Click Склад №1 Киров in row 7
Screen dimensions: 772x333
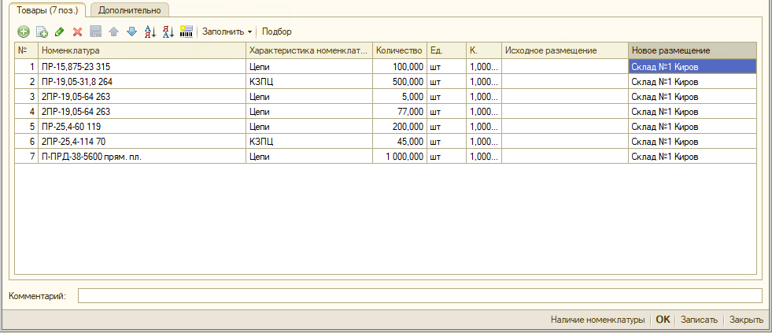(x=693, y=157)
